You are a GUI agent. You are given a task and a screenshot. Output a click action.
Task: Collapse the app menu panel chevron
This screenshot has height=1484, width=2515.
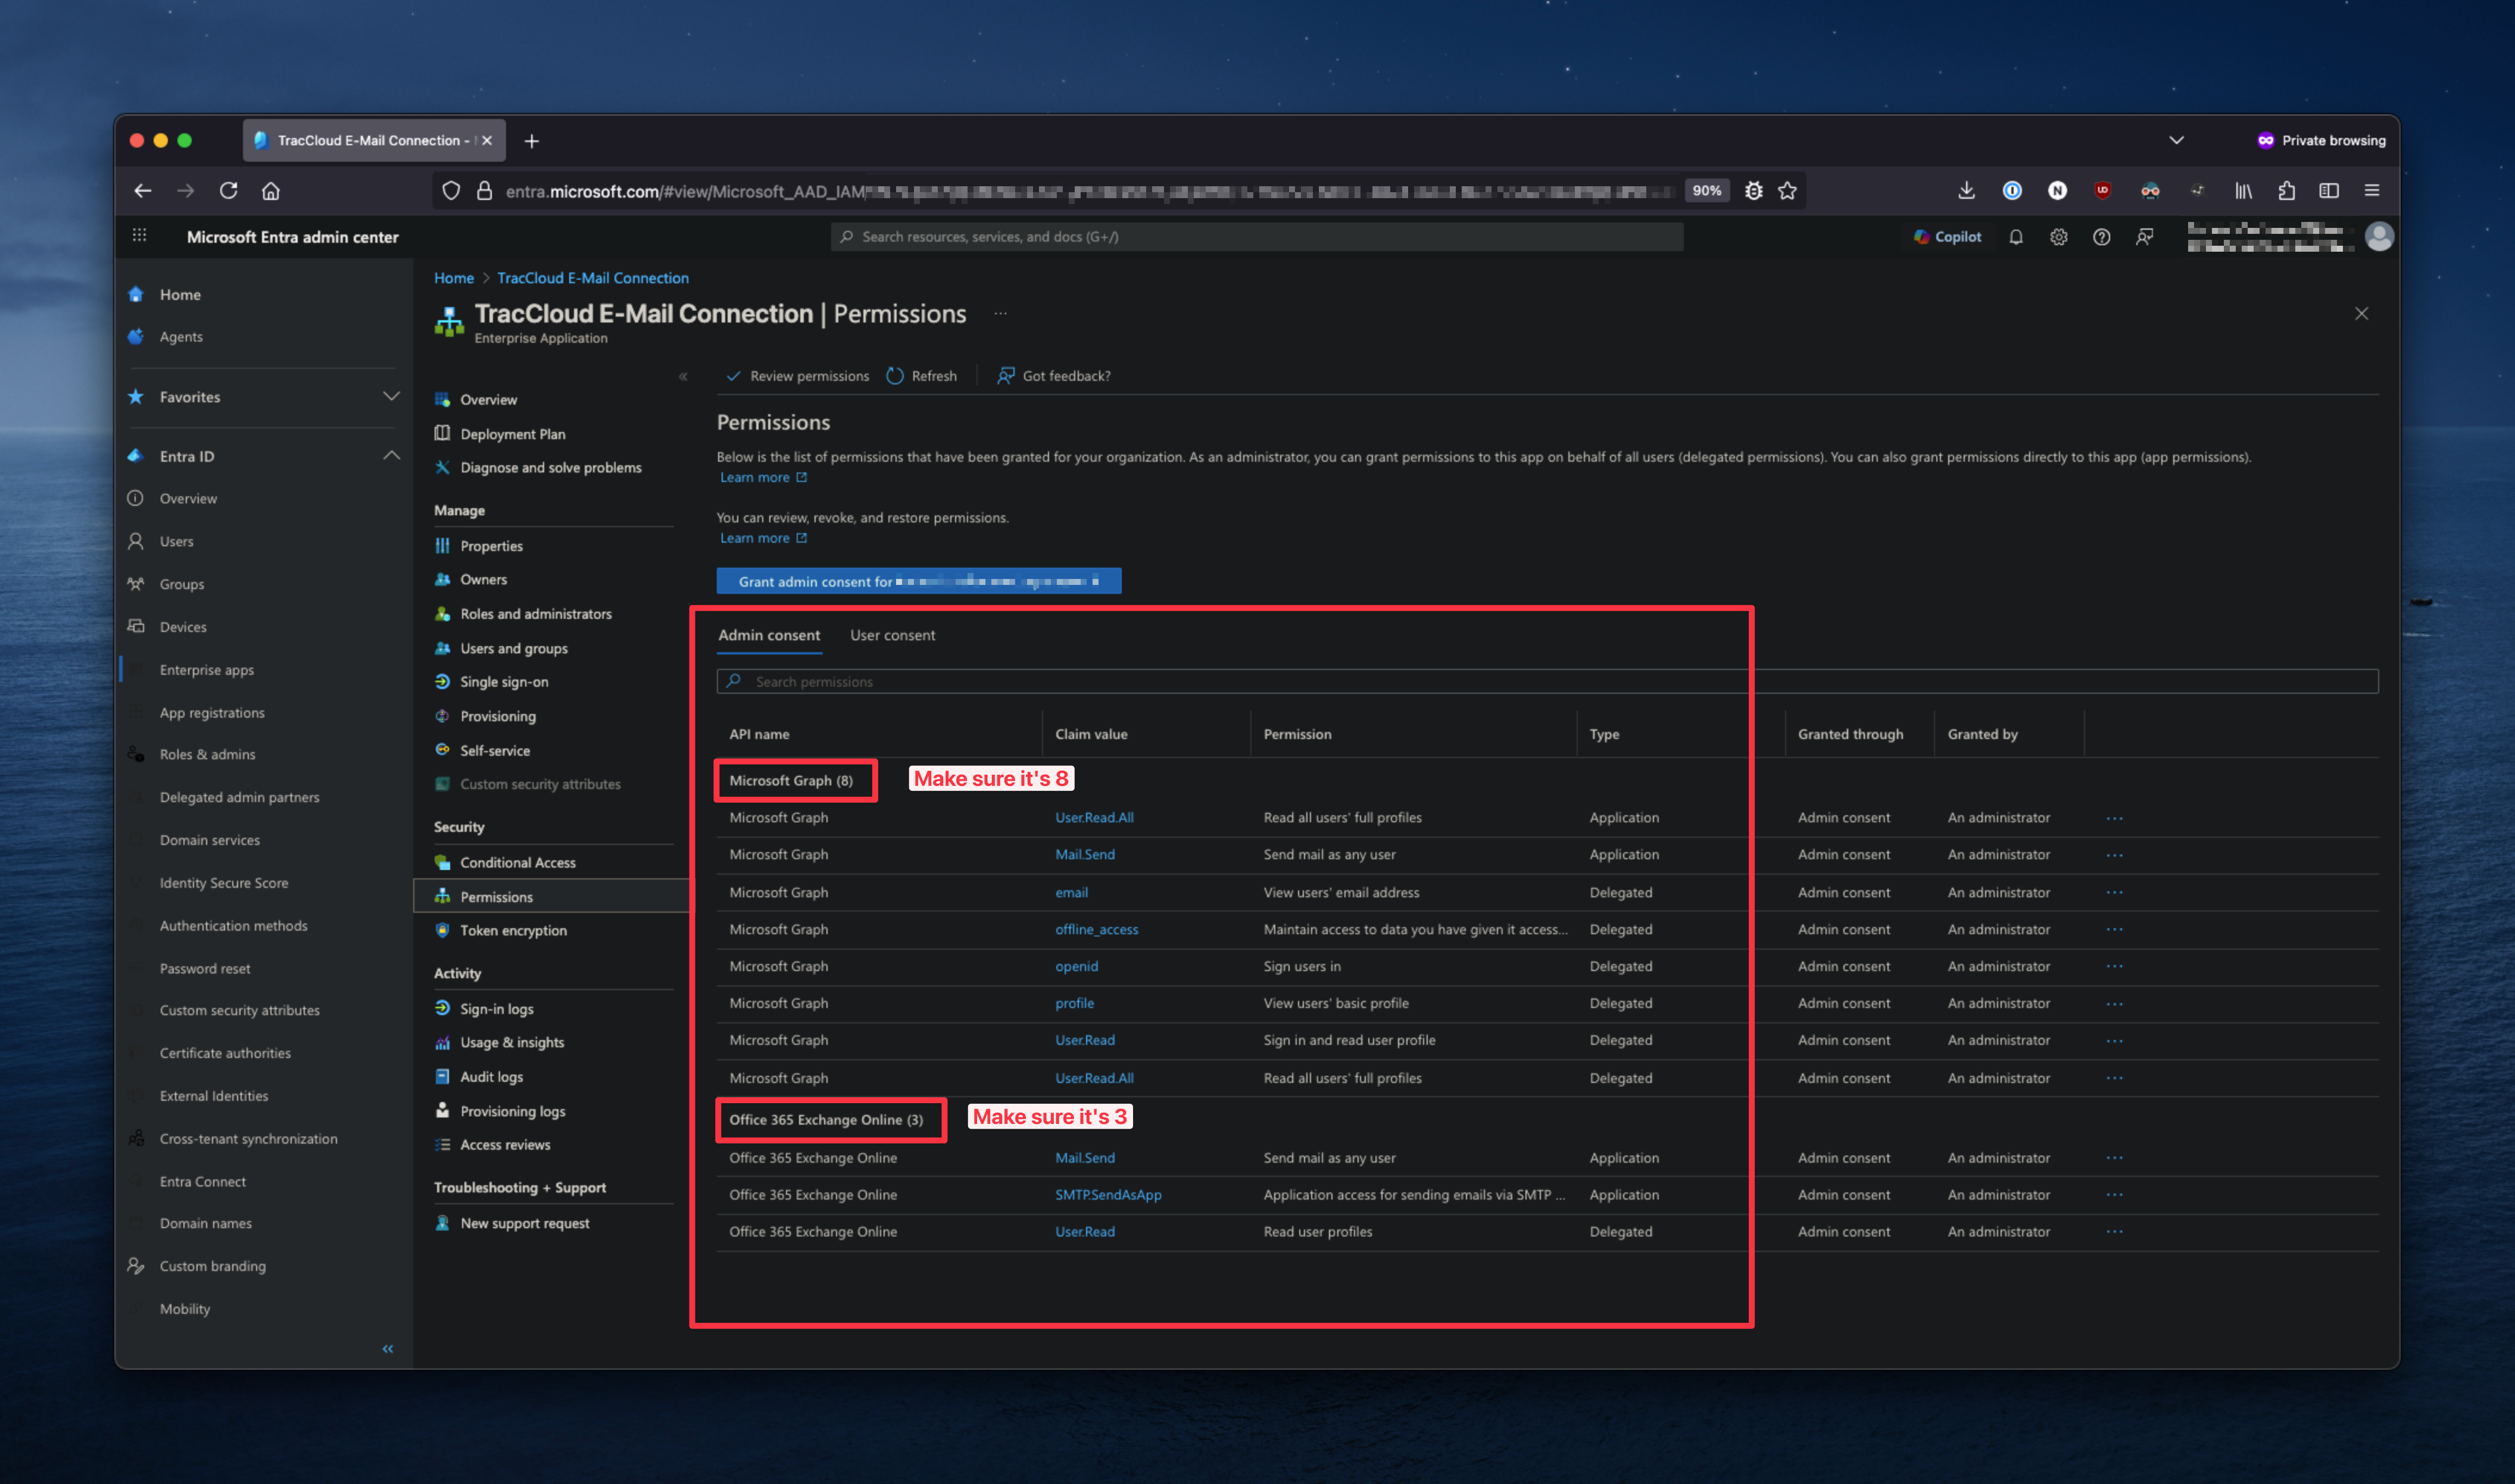pyautogui.click(x=684, y=377)
